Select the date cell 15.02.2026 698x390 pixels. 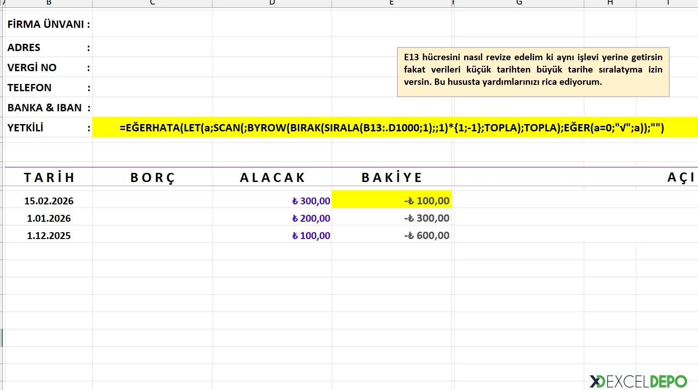click(49, 201)
